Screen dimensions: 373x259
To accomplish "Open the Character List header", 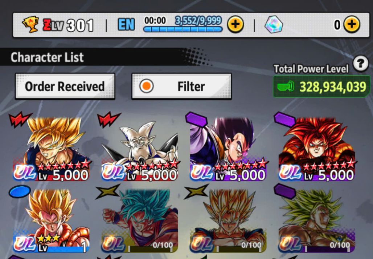I will click(x=47, y=57).
